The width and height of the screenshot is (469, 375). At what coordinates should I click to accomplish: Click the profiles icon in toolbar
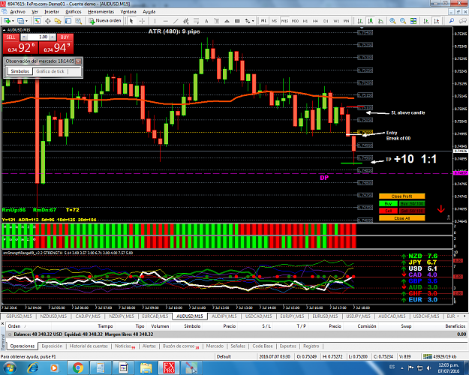tap(20, 21)
